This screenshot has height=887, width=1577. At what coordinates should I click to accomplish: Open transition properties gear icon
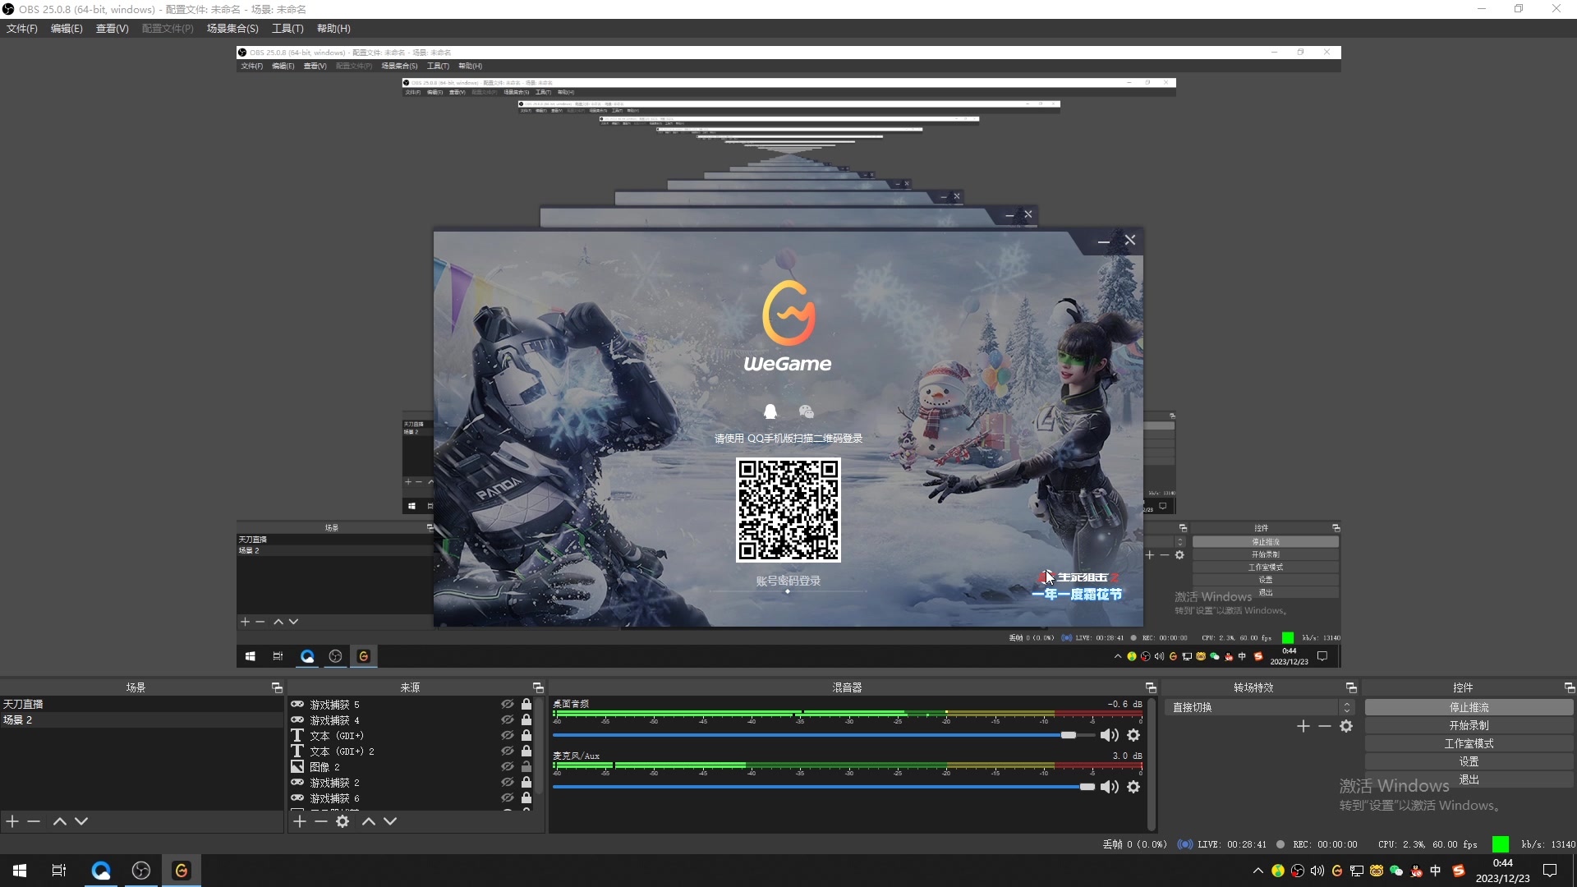coord(1345,726)
